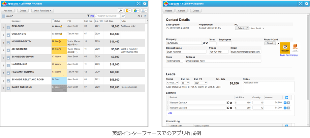Expand the Other Functions dropdown
Screen dimensions: 310x138
click(x=43, y=11)
